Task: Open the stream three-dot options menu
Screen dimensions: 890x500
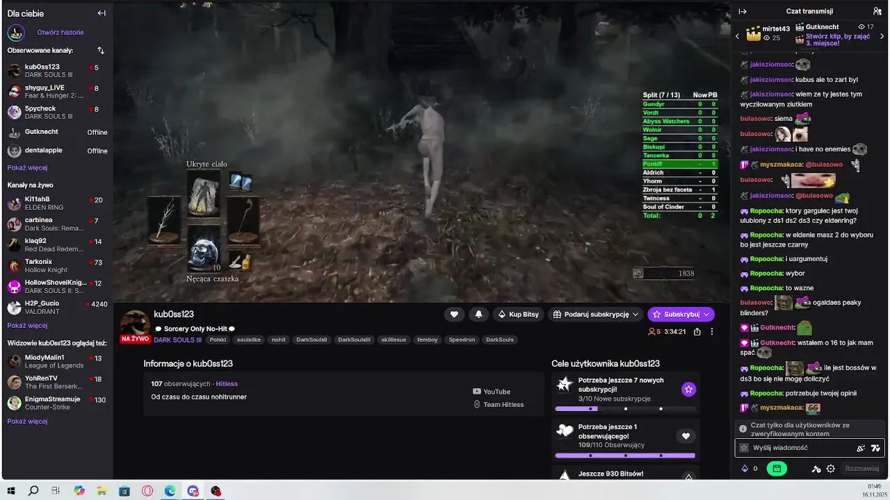Action: coord(711,332)
